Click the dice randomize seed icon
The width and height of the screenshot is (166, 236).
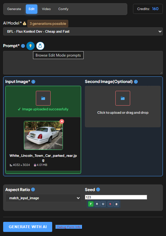point(110,204)
